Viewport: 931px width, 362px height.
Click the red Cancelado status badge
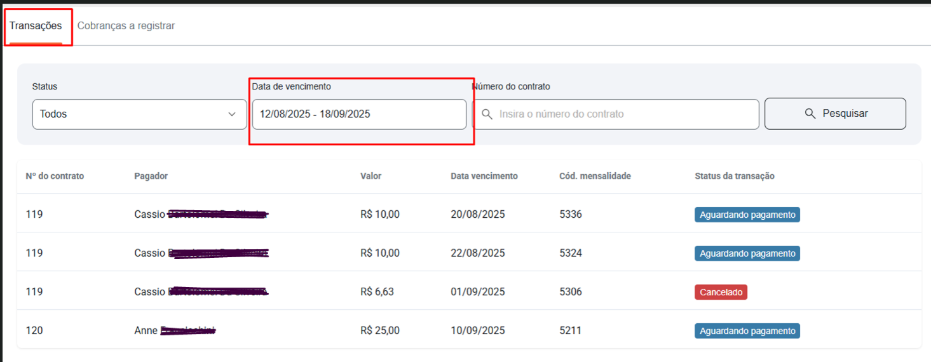pyautogui.click(x=721, y=292)
